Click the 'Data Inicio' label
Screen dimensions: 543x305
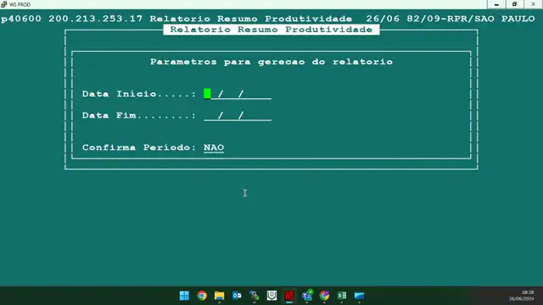120,94
